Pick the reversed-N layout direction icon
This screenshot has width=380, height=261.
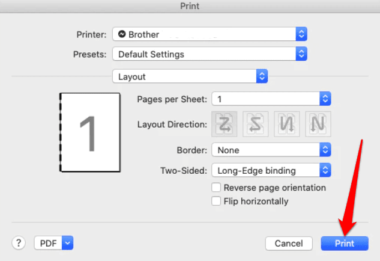(x=286, y=124)
